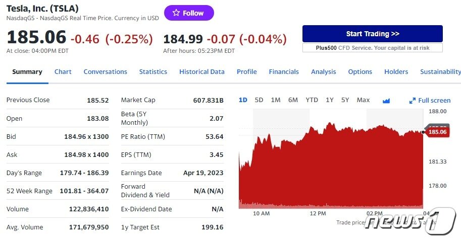Screen dimensions: 461x241
Task: Go to the Statistics tab
Action: tap(153, 72)
